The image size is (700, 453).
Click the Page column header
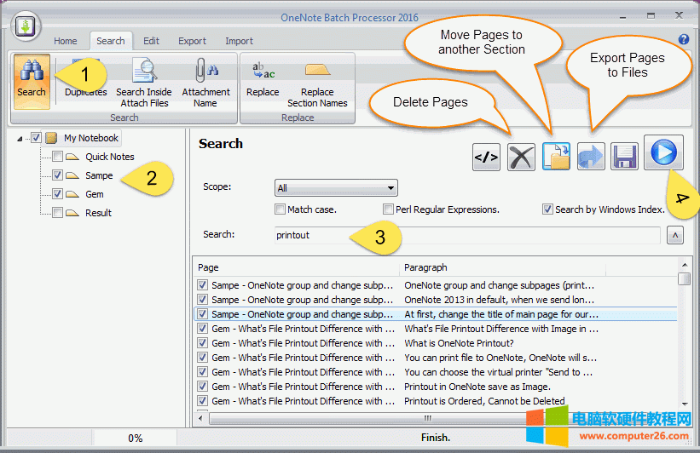[x=297, y=267]
